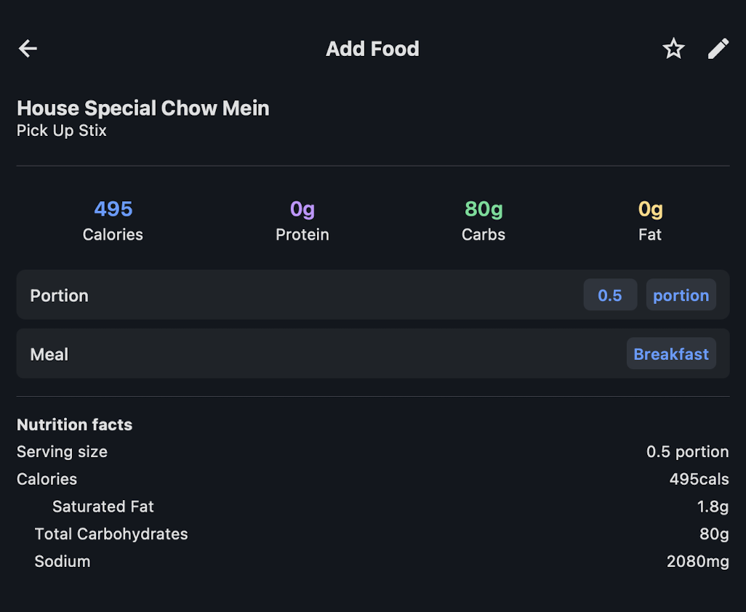Favorite this food with the star icon
Viewport: 746px width, 612px height.
[673, 49]
